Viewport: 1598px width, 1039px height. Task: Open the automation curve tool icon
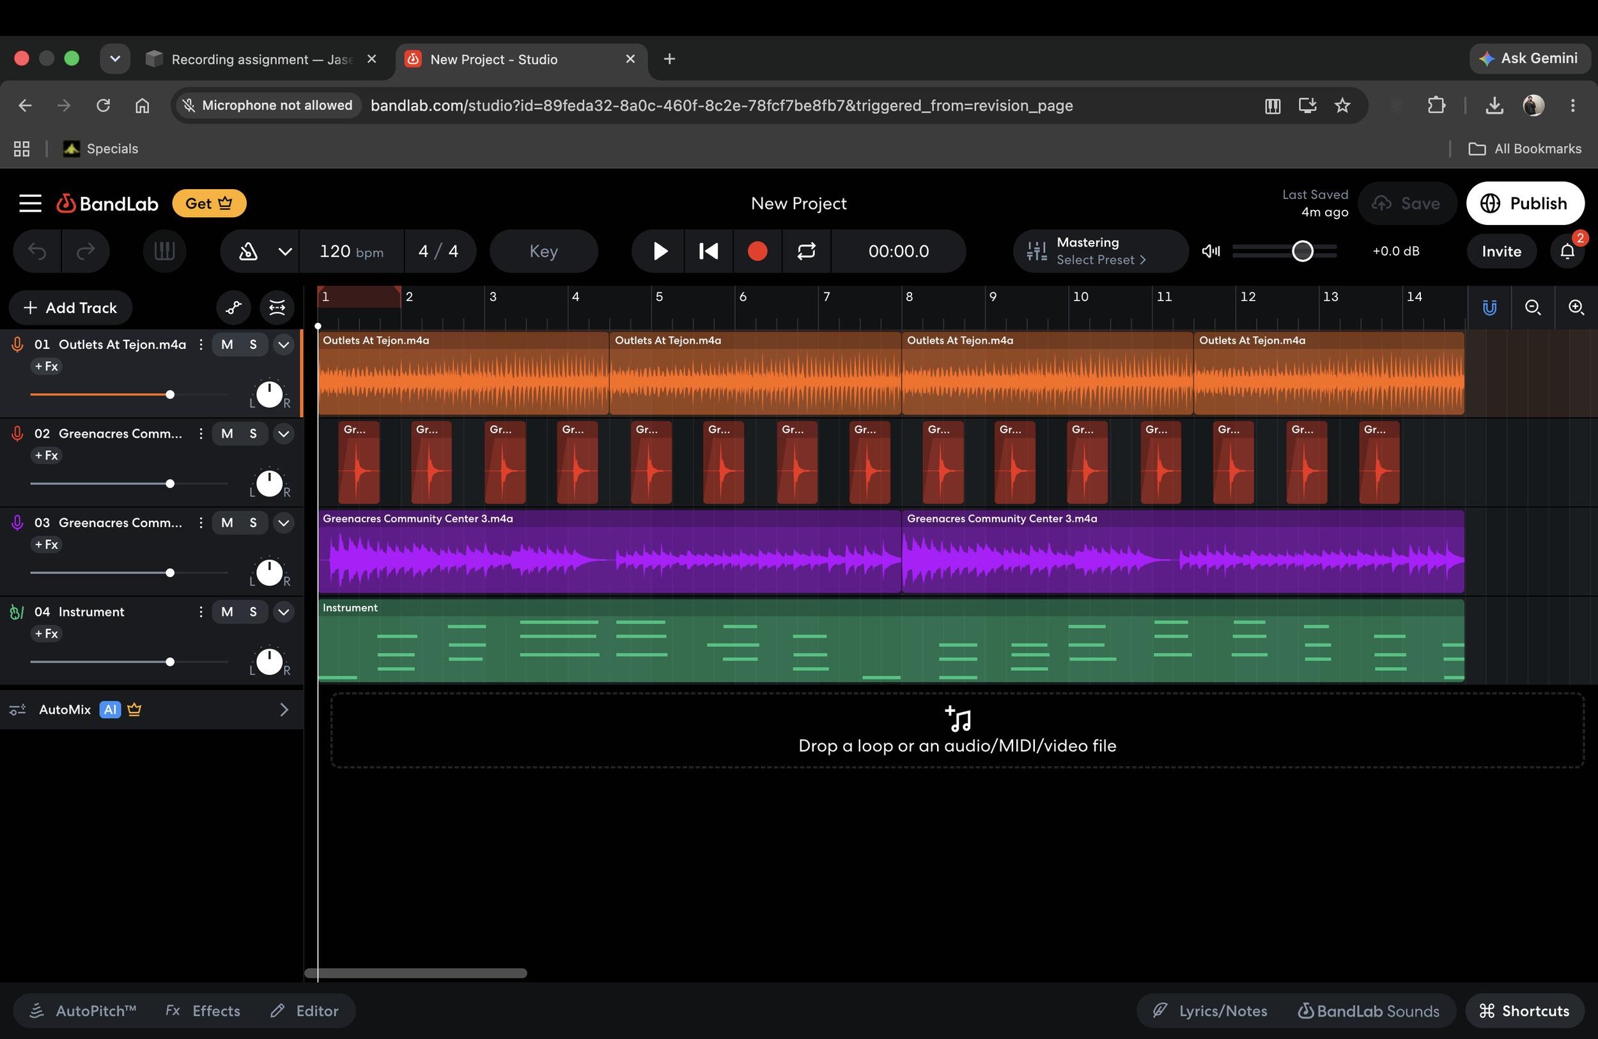pos(234,307)
